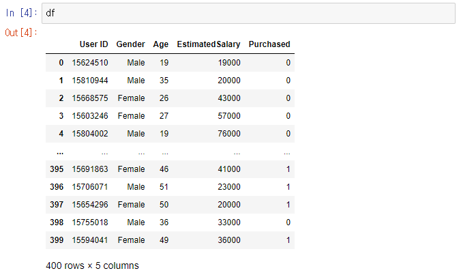Select the User ID column header
Viewport: 461px width, 273px height.
(x=94, y=44)
